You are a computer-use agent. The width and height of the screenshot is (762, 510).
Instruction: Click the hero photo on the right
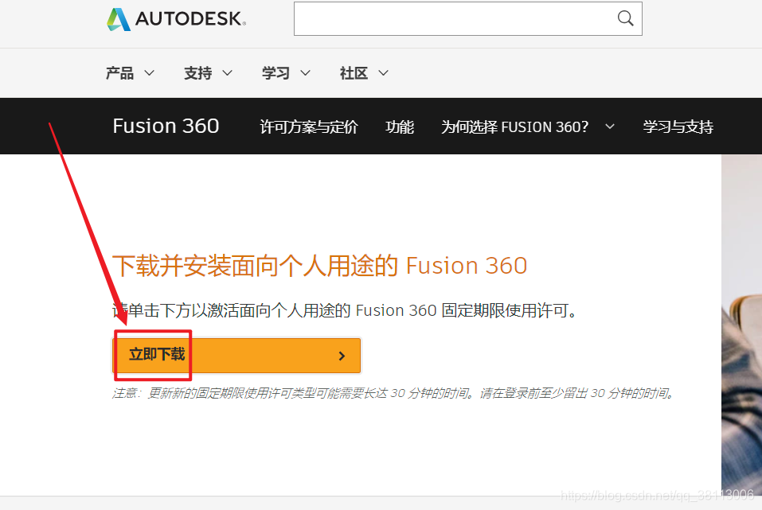[x=741, y=325]
